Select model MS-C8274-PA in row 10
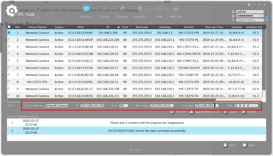This screenshot has height=156, width=273. pos(189,96)
